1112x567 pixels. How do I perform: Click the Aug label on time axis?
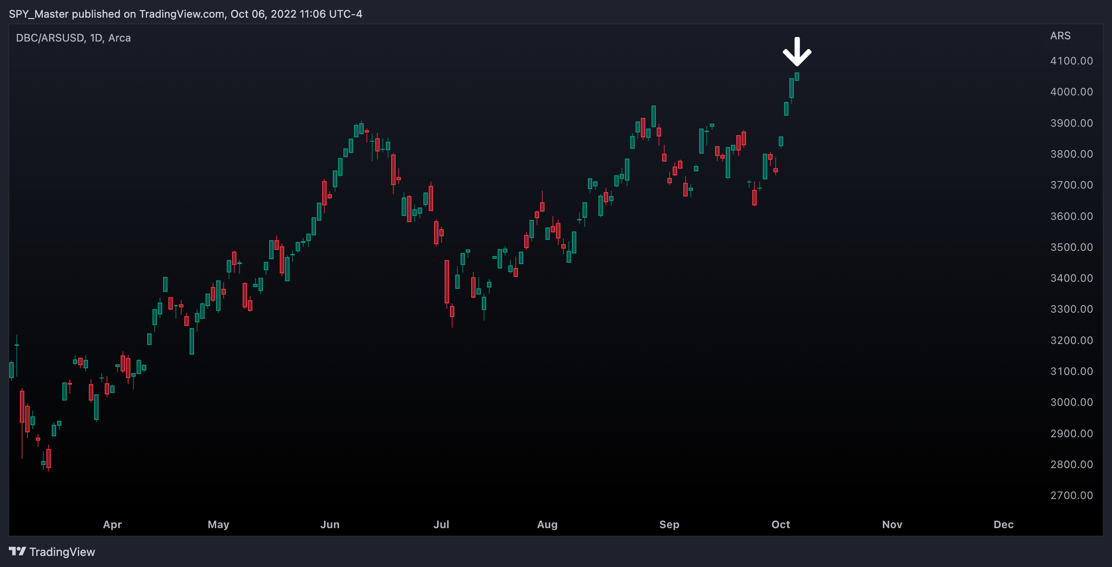(547, 525)
